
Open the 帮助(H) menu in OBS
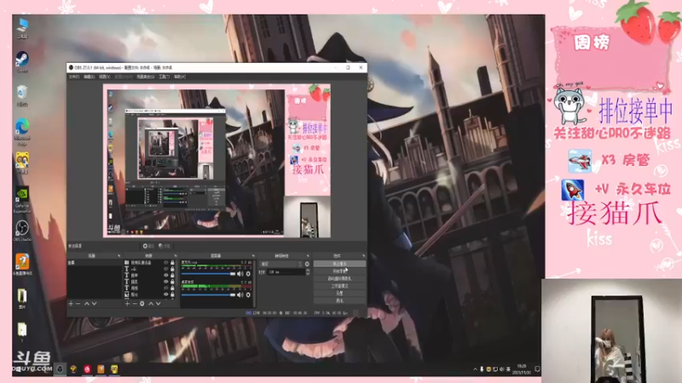[x=180, y=77]
